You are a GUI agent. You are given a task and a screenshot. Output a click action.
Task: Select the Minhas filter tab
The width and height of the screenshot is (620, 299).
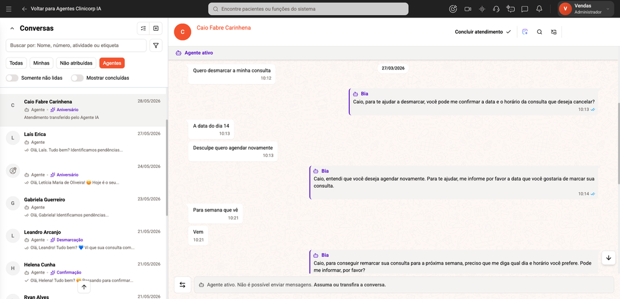42,63
